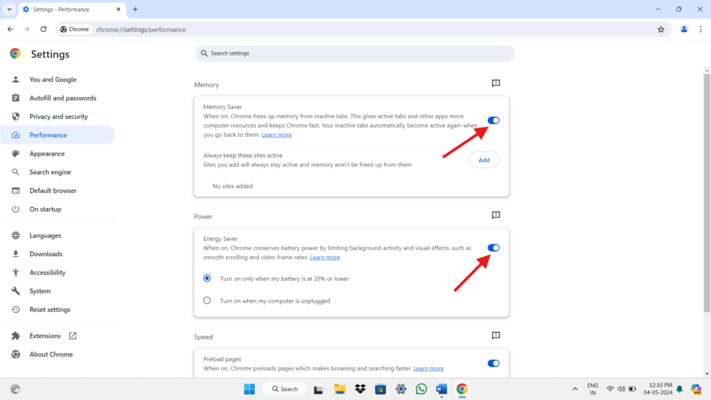Click the address bar URL
The height and width of the screenshot is (400, 711).
tap(141, 29)
